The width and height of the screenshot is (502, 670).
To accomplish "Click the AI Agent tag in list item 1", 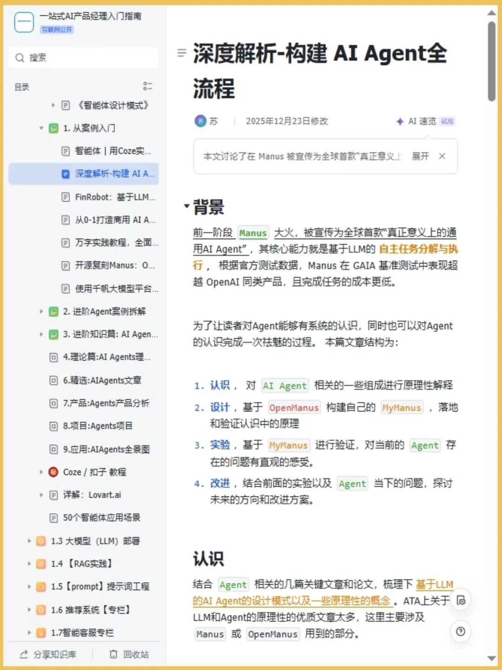I will coord(284,385).
